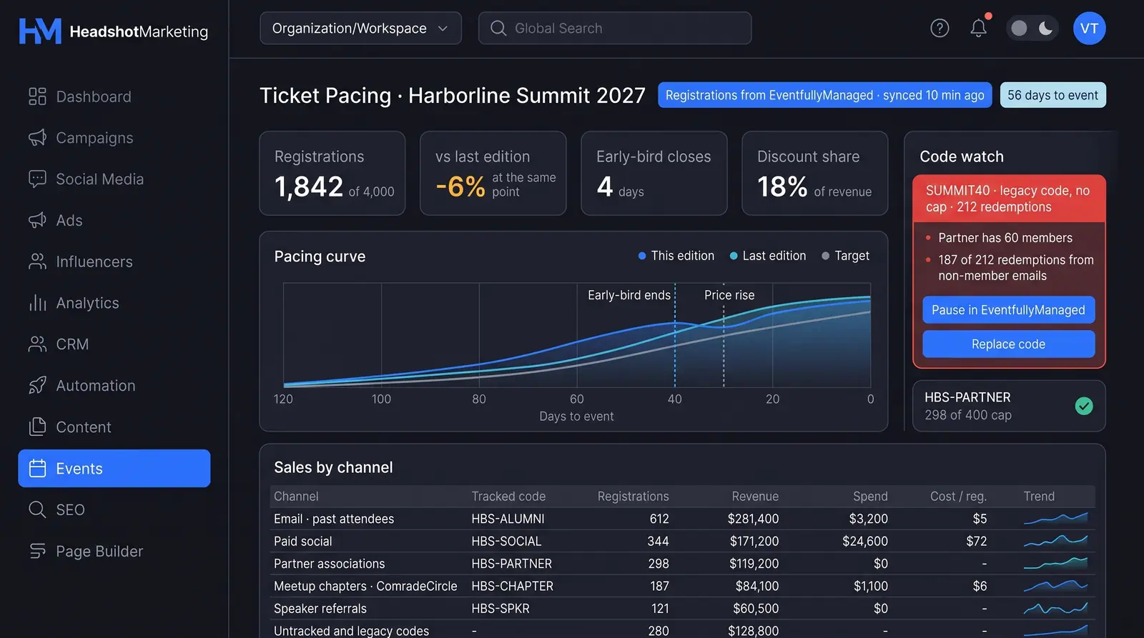
Task: Sort by the Revenue column header
Action: click(x=755, y=497)
